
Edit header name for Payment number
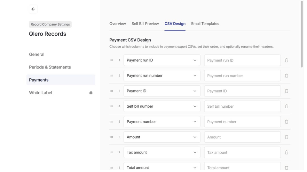click(242, 122)
